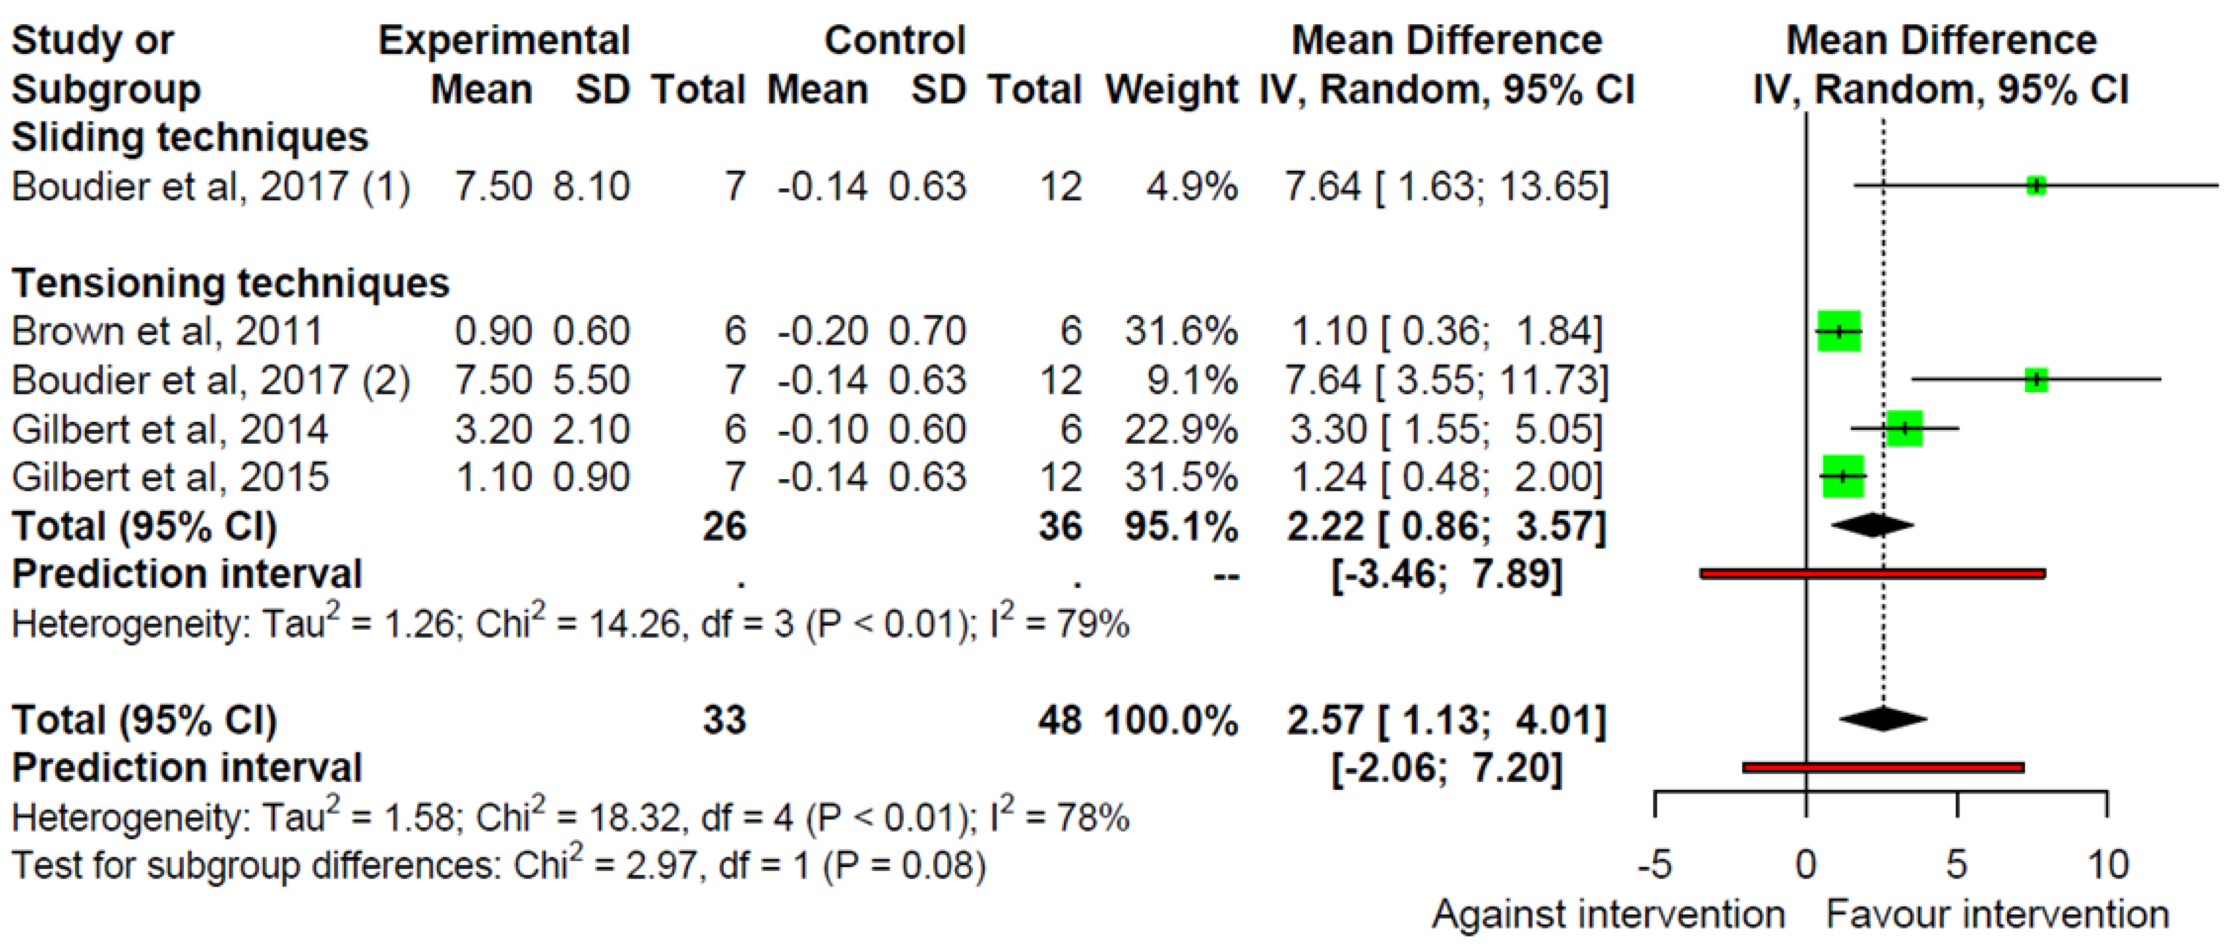Click the "Brown et al, 2011" study label
This screenshot has height=951, width=2235.
pyautogui.click(x=167, y=330)
